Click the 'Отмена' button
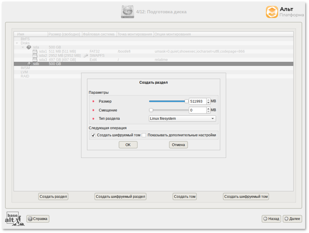The width and height of the screenshot is (309, 233). [178, 145]
